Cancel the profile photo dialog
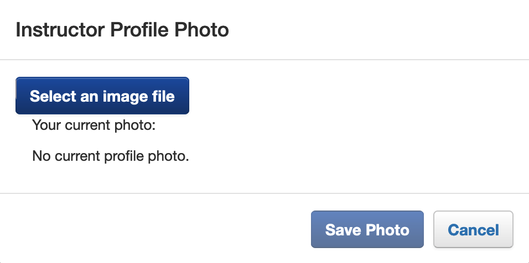This screenshot has height=263, width=529. [x=473, y=229]
